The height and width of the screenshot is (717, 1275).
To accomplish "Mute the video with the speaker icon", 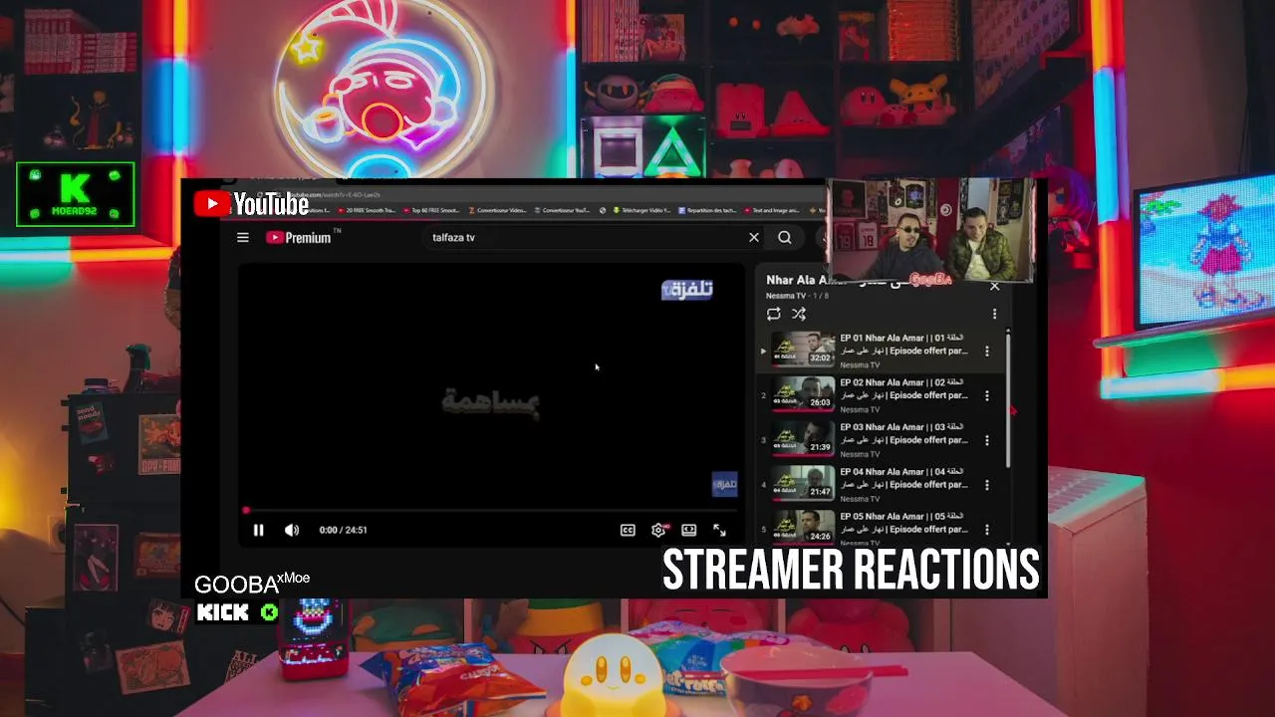I will click(x=292, y=530).
